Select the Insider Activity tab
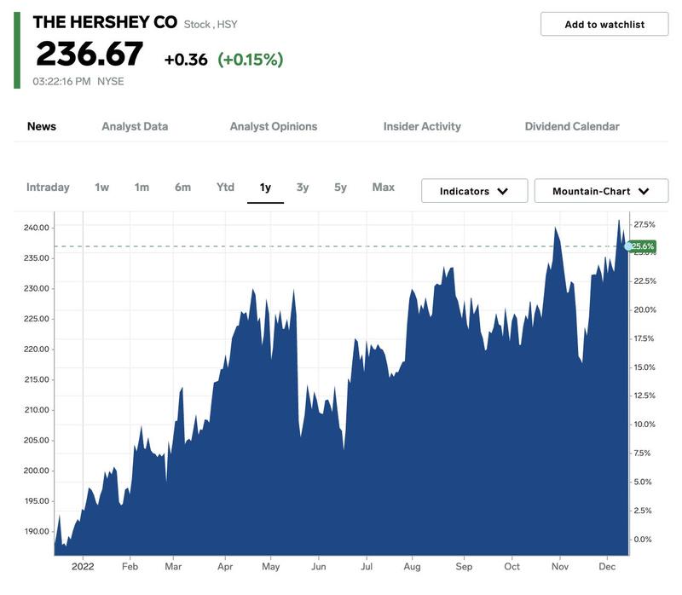Viewport: 682px width, 595px height. pos(422,126)
